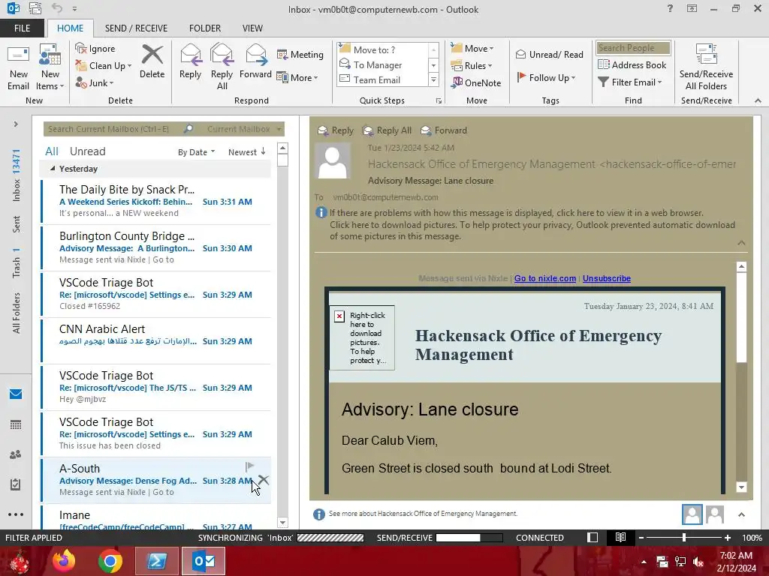Open the Current Mailbox scope dropdown

coord(245,129)
